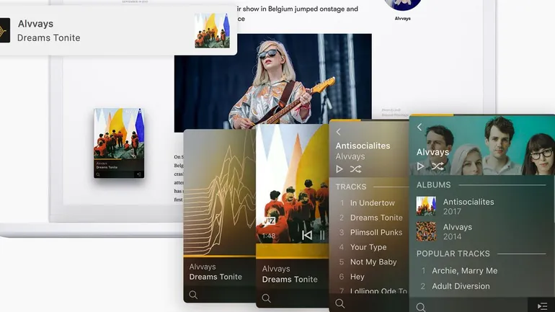555x312 pixels.
Task: Click the Plexamp icon in the notification
Action: tap(4, 30)
